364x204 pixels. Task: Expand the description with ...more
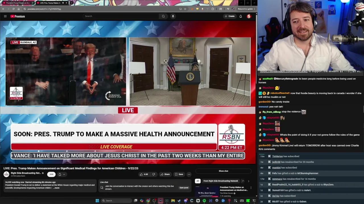(x=56, y=188)
